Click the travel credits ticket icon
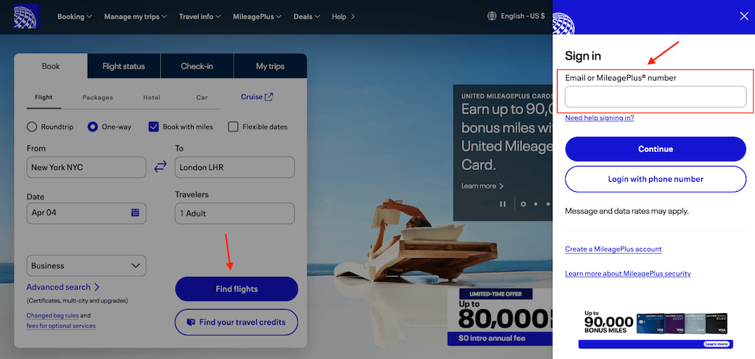755x359 pixels. click(191, 323)
